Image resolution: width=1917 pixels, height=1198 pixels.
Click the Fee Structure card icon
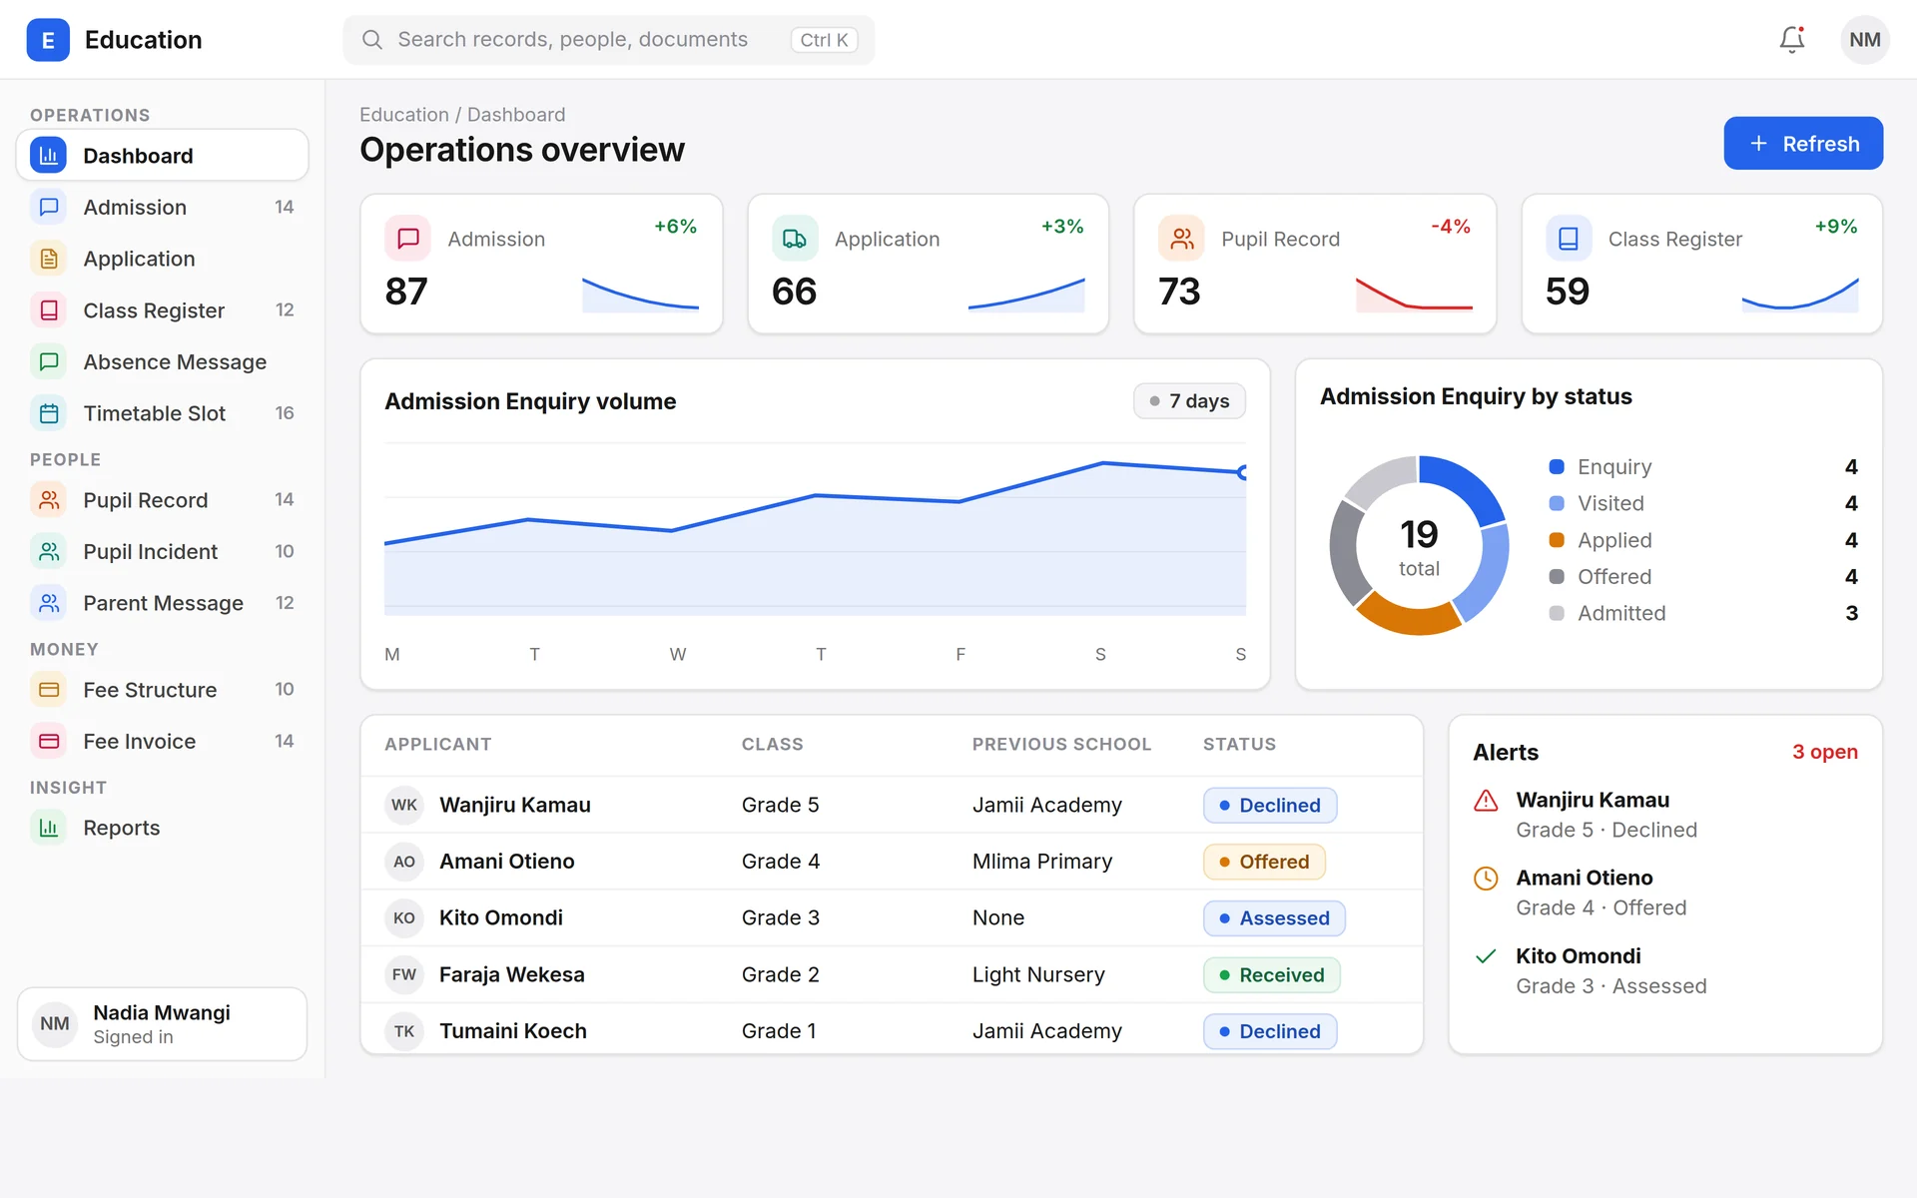[49, 690]
